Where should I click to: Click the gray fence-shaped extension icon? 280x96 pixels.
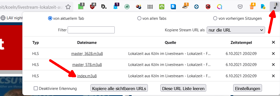pyautogui.click(x=150, y=7)
